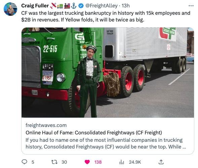Click the reply count 5
198x168 pixels.
[x=33, y=162]
